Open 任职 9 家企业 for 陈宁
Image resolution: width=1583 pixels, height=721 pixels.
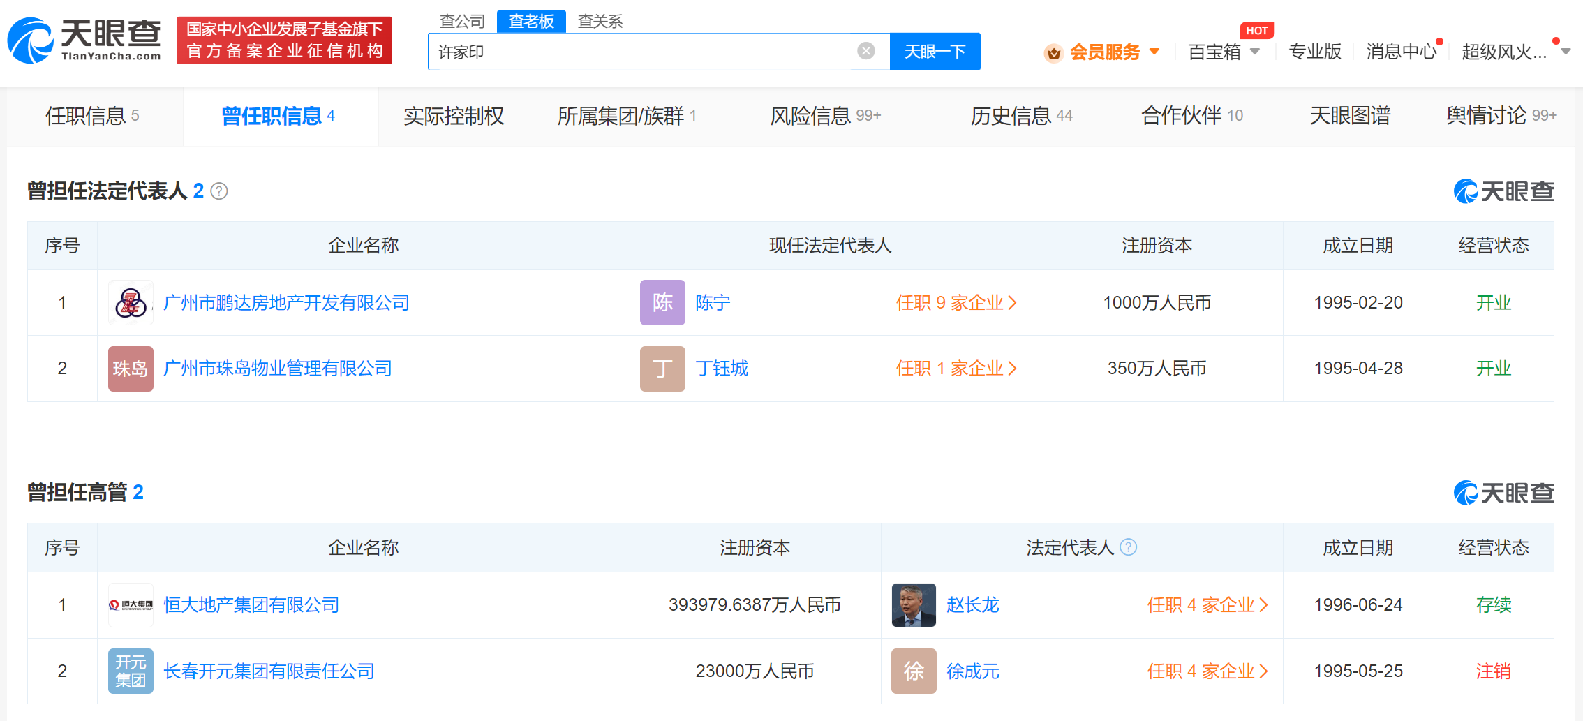[956, 303]
